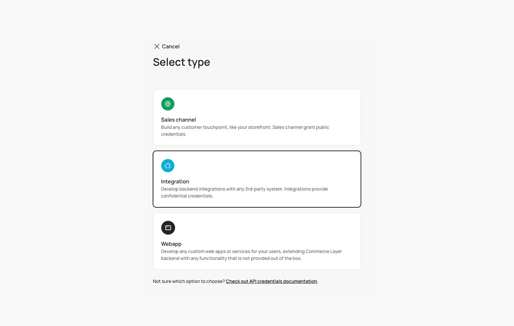Click the X close icon beside Cancel
The width and height of the screenshot is (514, 326).
(x=157, y=47)
